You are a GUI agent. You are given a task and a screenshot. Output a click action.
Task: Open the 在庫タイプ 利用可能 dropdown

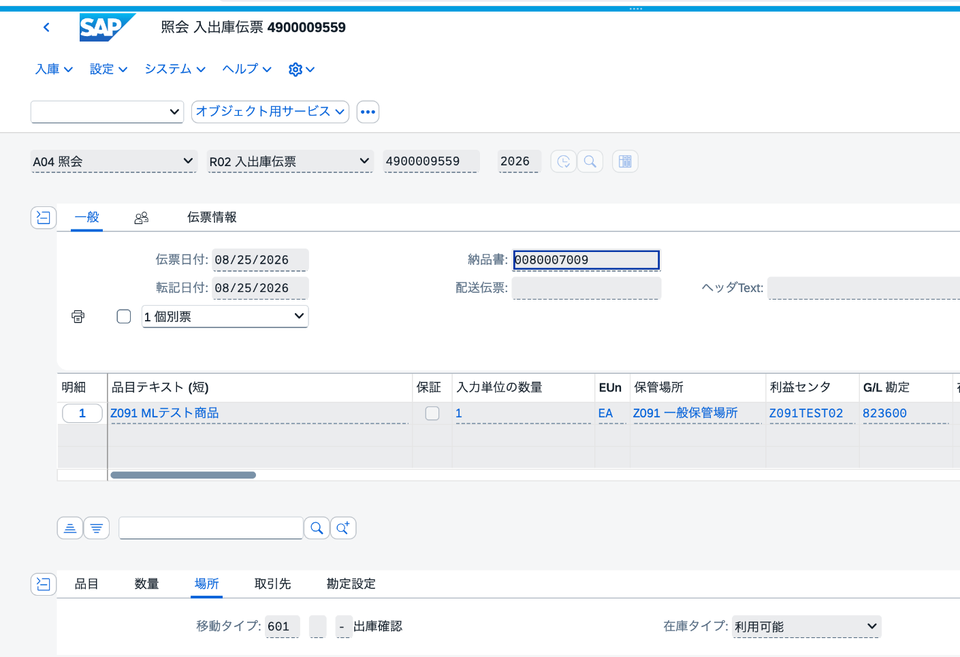807,626
